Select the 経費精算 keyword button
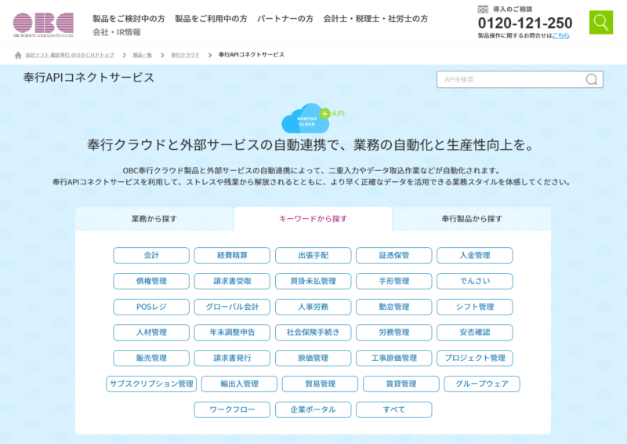This screenshot has height=444, width=627. (232, 256)
